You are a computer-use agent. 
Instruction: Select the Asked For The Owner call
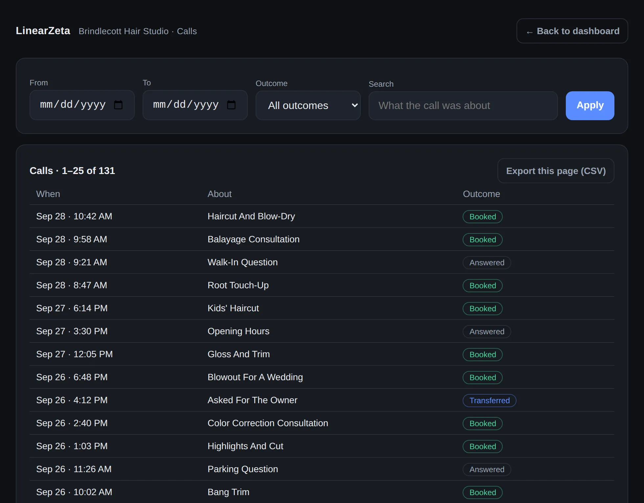(x=322, y=400)
